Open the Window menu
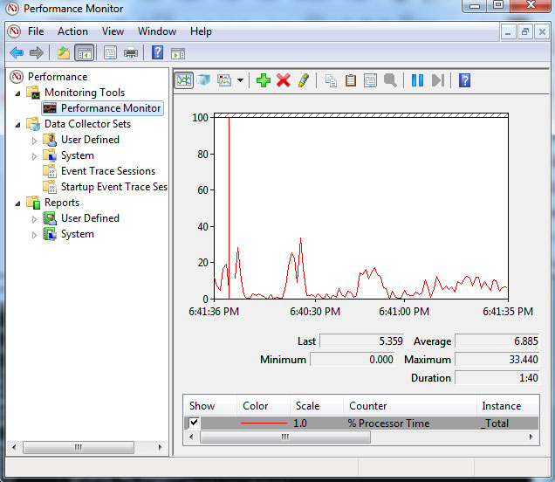Image resolution: width=555 pixels, height=482 pixels. point(157,31)
